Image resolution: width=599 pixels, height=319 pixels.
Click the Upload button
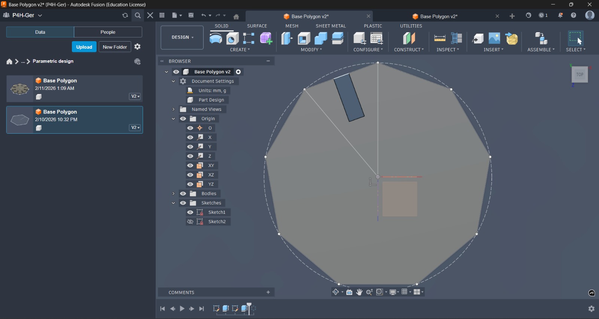point(84,47)
